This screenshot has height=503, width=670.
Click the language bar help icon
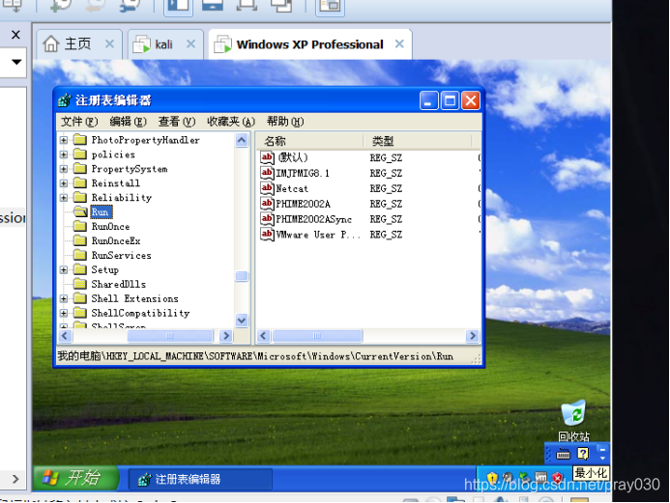tap(583, 454)
